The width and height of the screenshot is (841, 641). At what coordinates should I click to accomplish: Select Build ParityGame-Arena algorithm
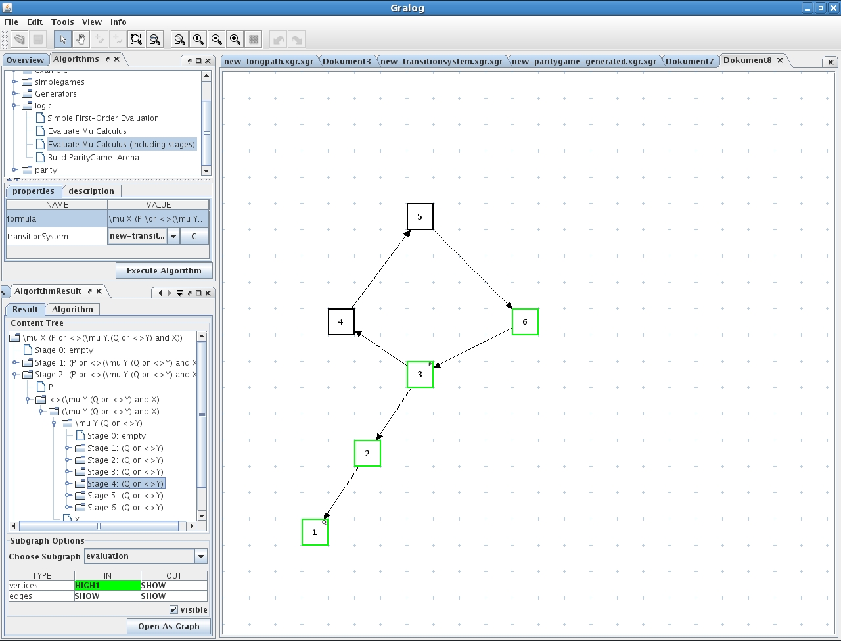pos(93,158)
